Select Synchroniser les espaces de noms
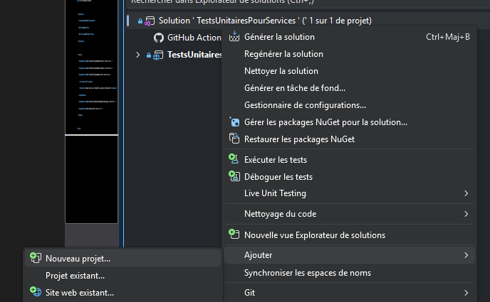The image size is (490, 302). [350, 273]
